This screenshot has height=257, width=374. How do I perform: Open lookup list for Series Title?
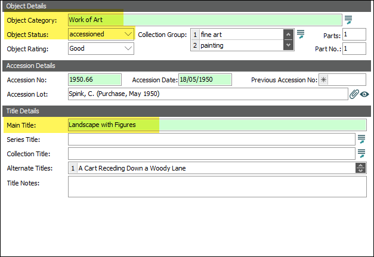pyautogui.click(x=361, y=139)
